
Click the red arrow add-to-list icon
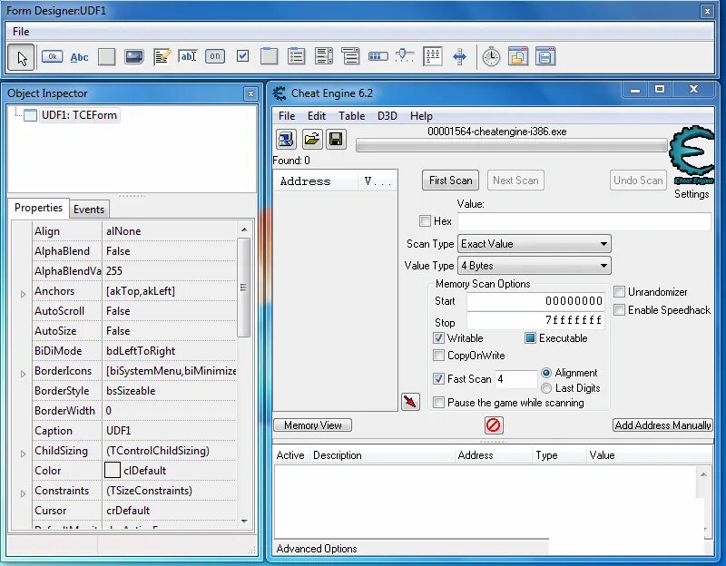click(410, 401)
